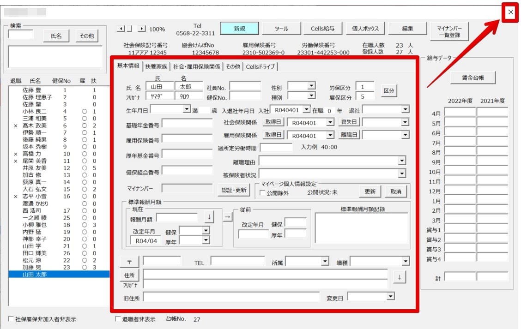Viewport: 521px width, 329px height.
Task: Select 山田 太郎 in the employee list
Action: [x=59, y=275]
